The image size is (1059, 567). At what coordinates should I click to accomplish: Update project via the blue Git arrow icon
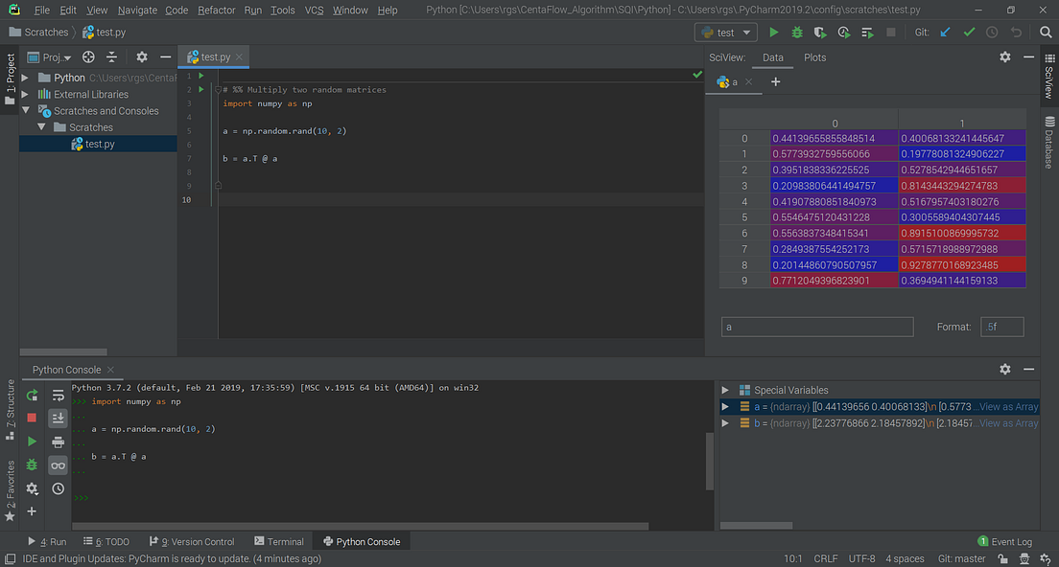944,32
